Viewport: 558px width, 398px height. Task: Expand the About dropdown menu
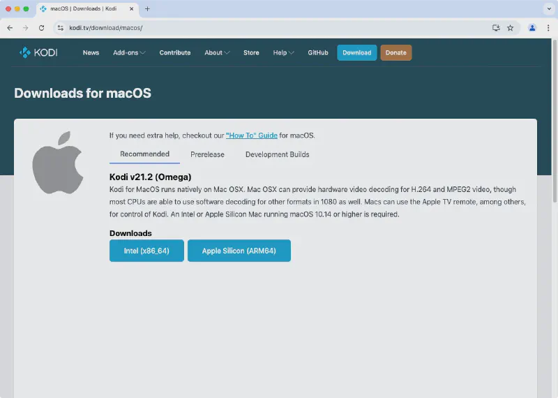(217, 52)
